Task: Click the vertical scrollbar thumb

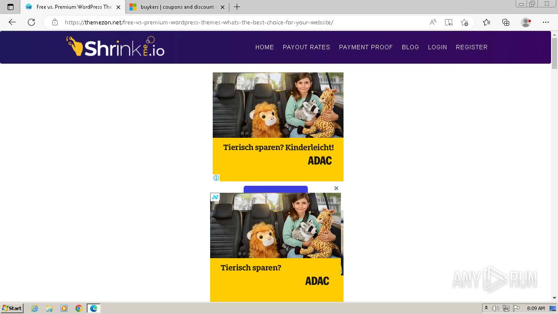Action: (555, 53)
